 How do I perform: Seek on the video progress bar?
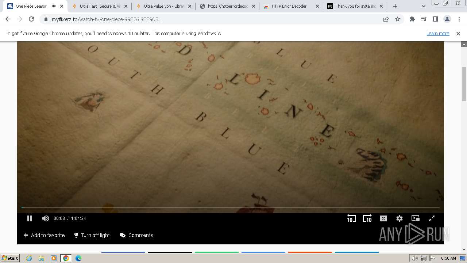click(231, 207)
